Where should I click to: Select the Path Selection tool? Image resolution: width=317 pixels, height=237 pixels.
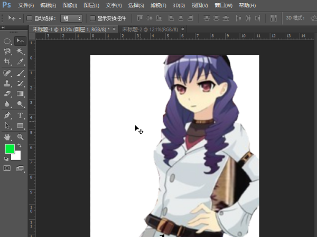(x=7, y=125)
